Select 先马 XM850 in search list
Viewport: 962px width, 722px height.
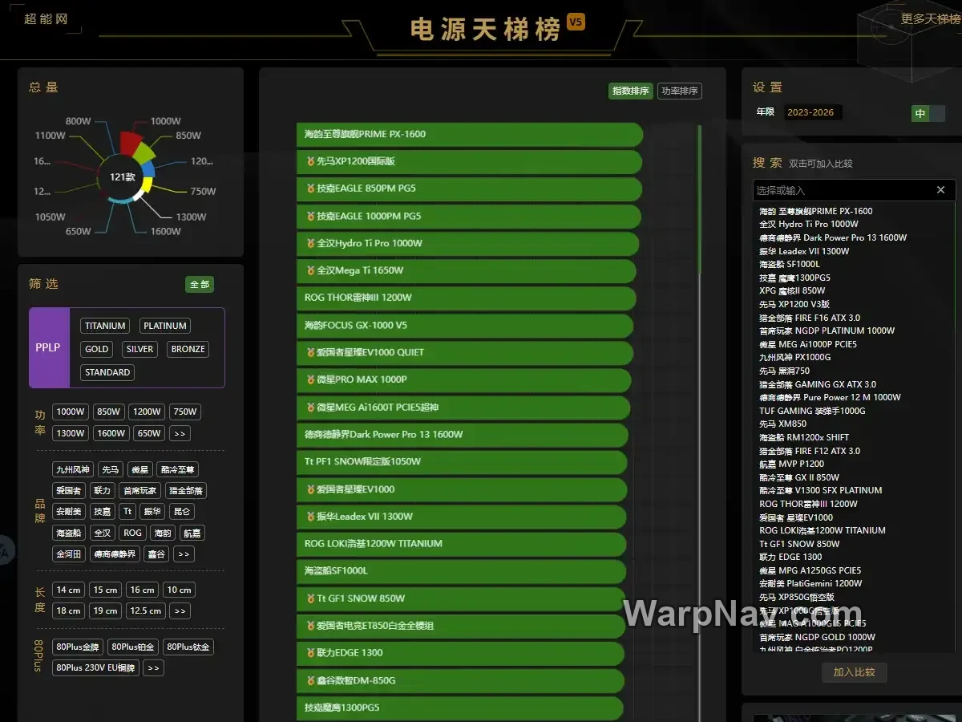(x=782, y=424)
